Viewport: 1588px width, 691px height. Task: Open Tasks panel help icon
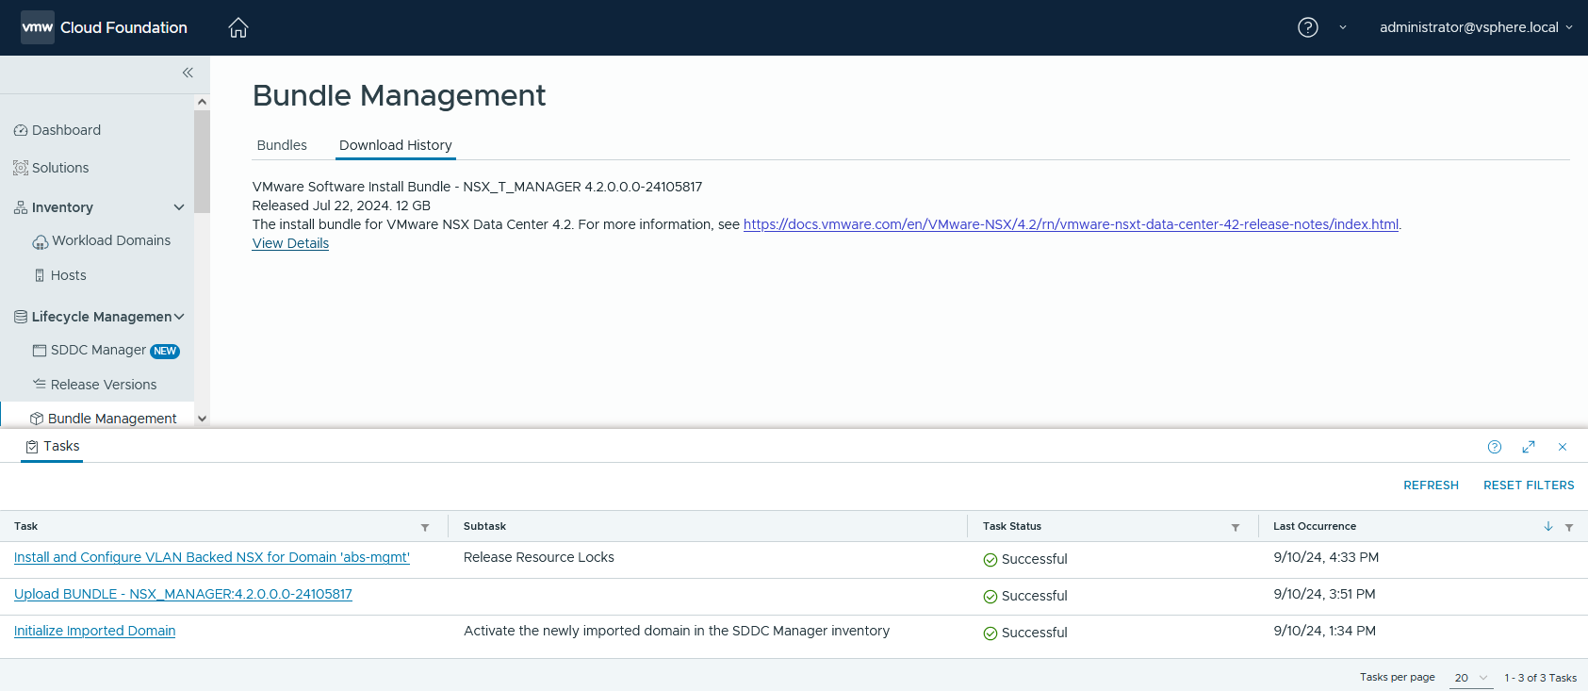(x=1495, y=447)
